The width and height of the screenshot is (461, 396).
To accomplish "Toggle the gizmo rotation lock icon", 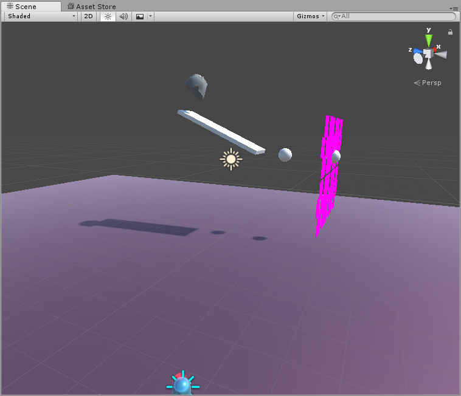I will coord(450,32).
